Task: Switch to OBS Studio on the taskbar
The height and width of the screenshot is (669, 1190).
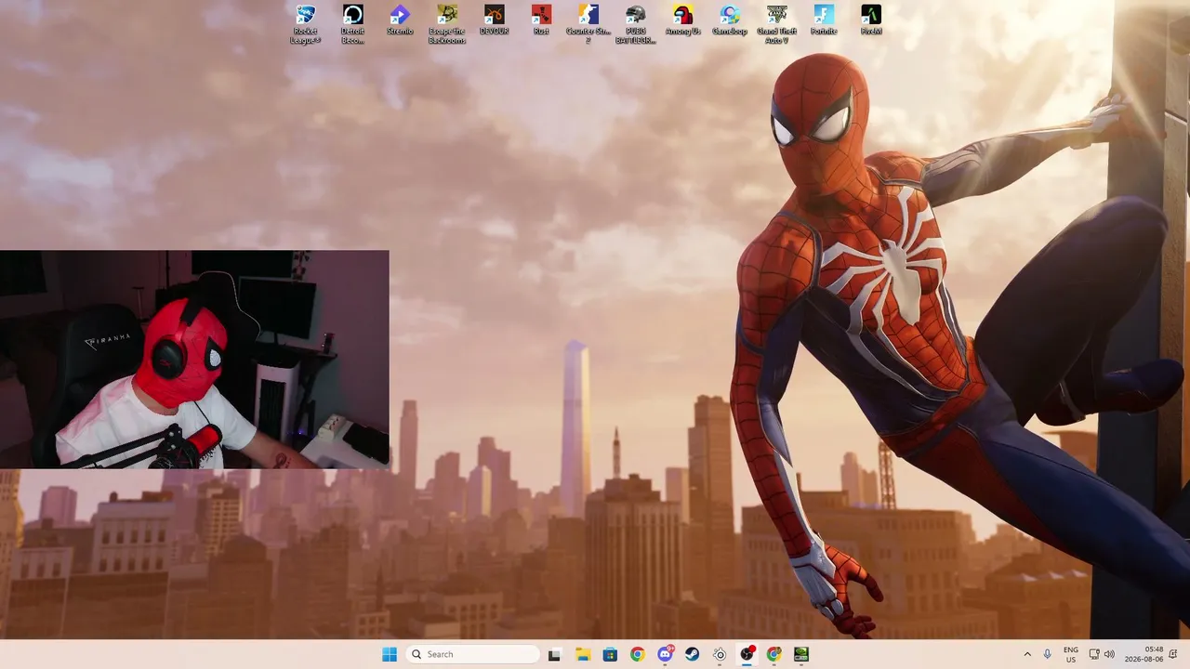Action: 747,654
